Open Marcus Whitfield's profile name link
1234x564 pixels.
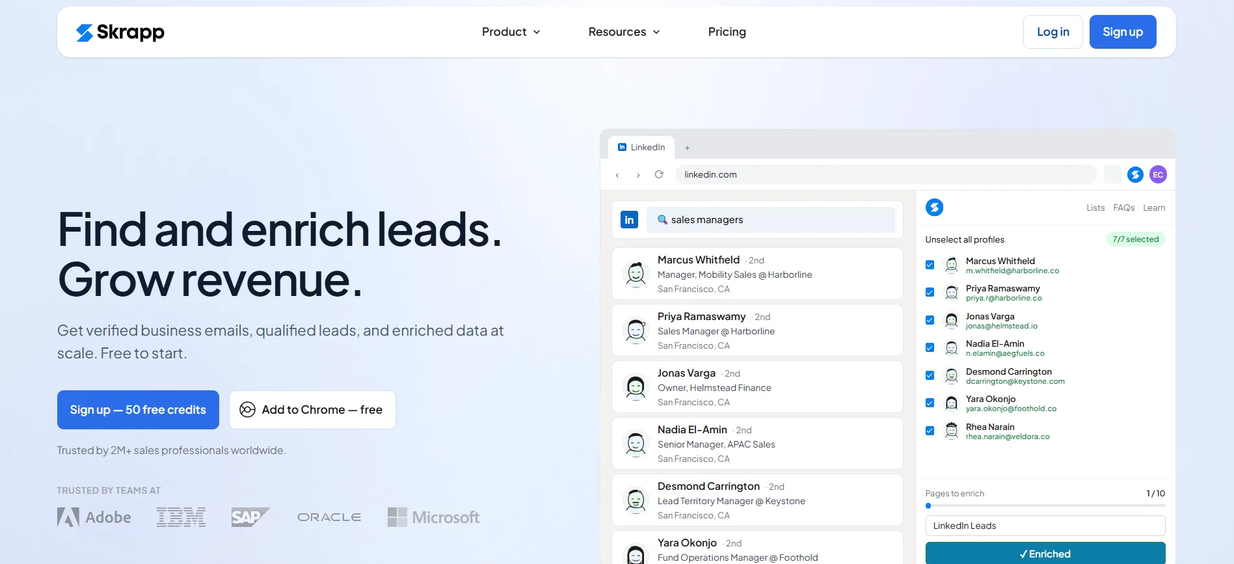coord(699,260)
